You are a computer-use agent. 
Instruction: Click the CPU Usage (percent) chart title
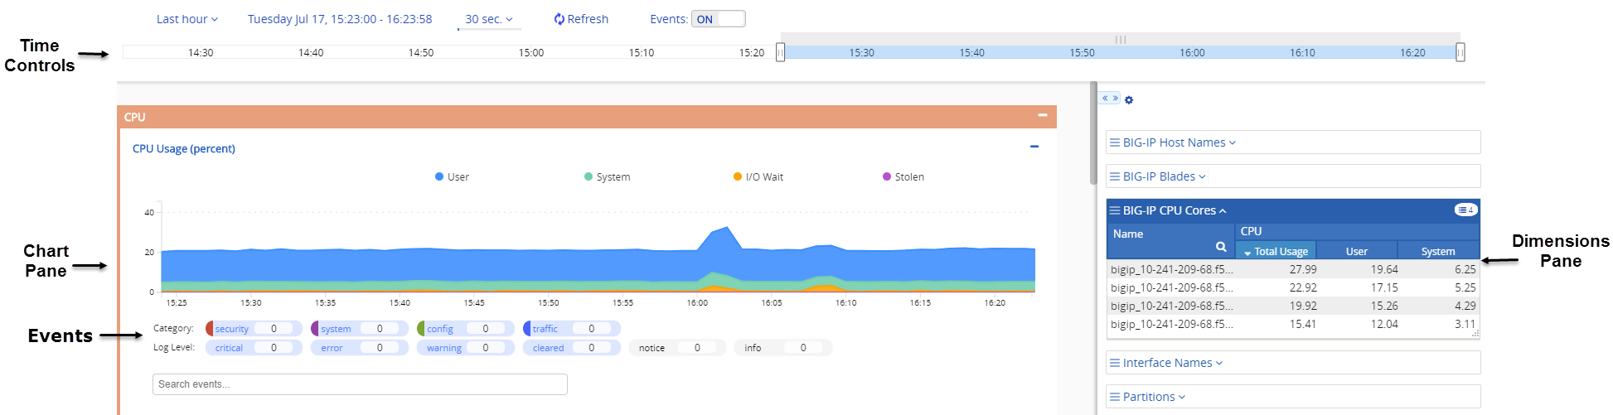184,148
